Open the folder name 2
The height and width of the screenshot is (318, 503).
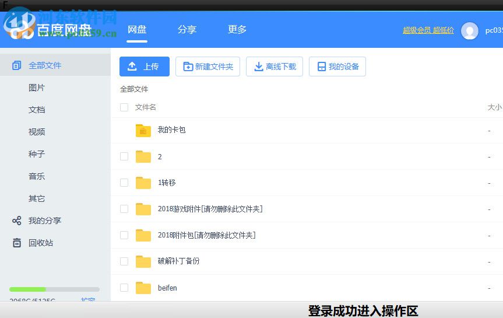tap(160, 157)
